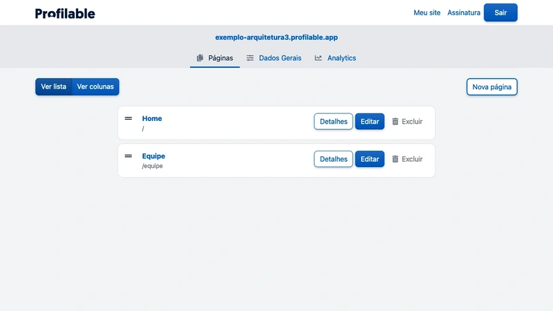Click the Profilable logo

65,13
